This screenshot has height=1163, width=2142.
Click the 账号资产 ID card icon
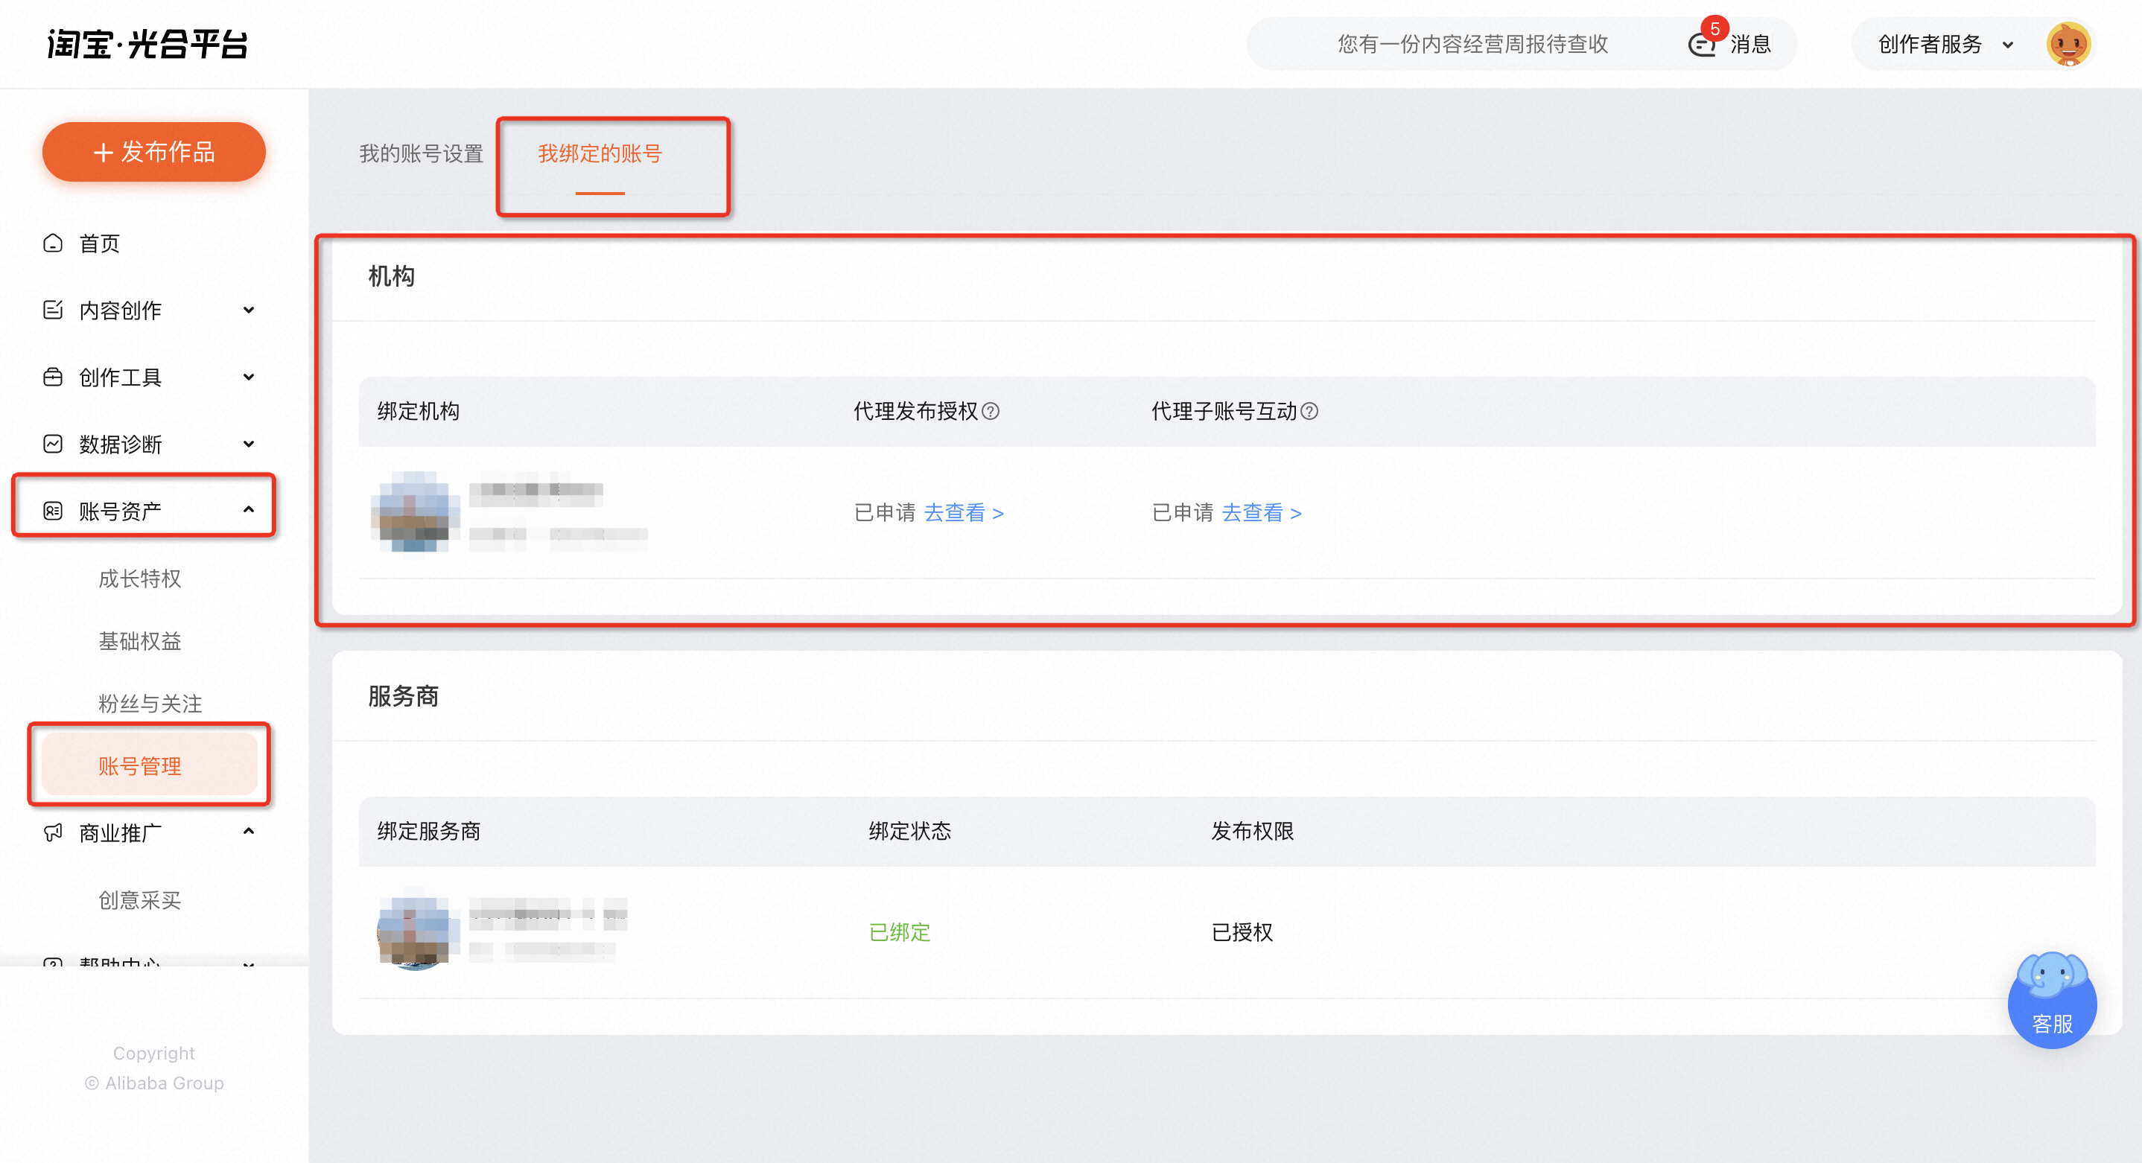point(52,511)
